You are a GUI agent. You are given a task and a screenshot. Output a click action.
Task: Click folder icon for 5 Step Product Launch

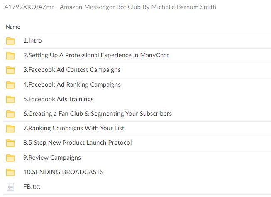pyautogui.click(x=11, y=143)
